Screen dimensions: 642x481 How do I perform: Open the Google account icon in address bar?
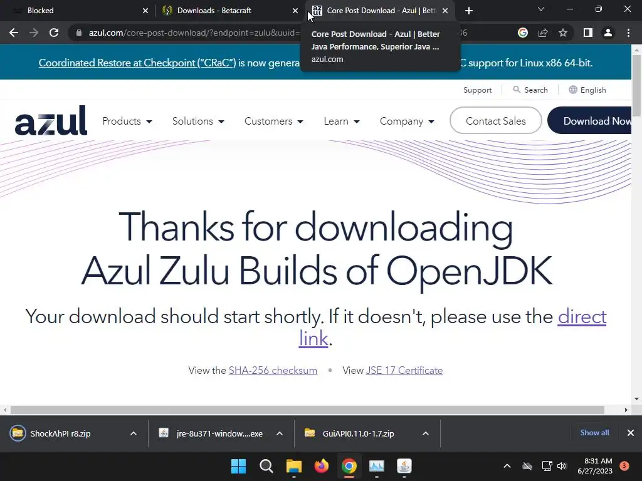522,33
